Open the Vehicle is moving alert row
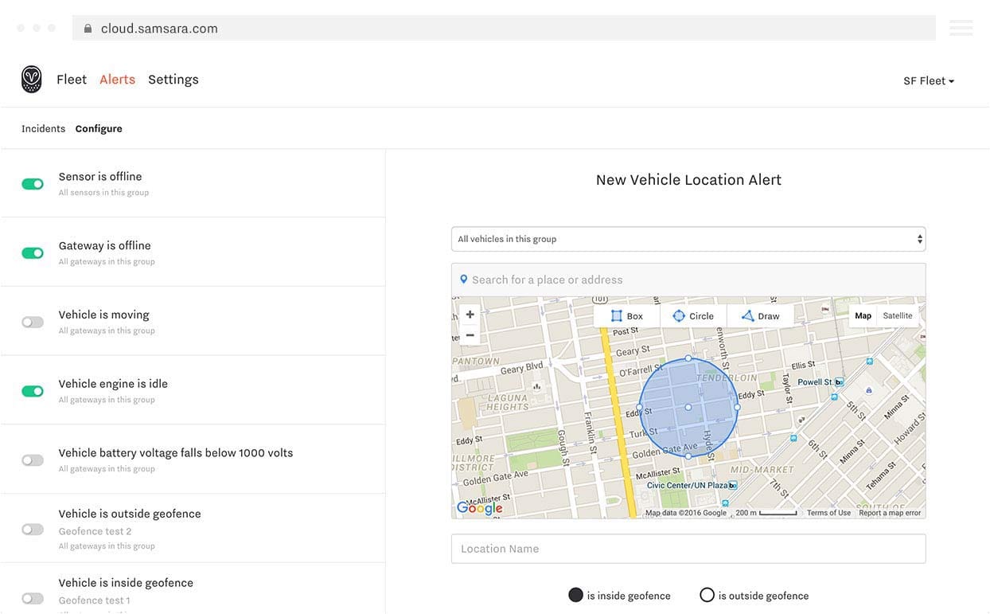Viewport: 990px width, 614px height. pyautogui.click(x=193, y=322)
